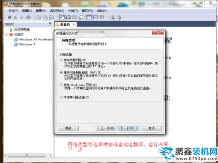This screenshot has height=163, width=218.
Task: Select 使用桥接网络 radio option
Action: click(x=61, y=60)
